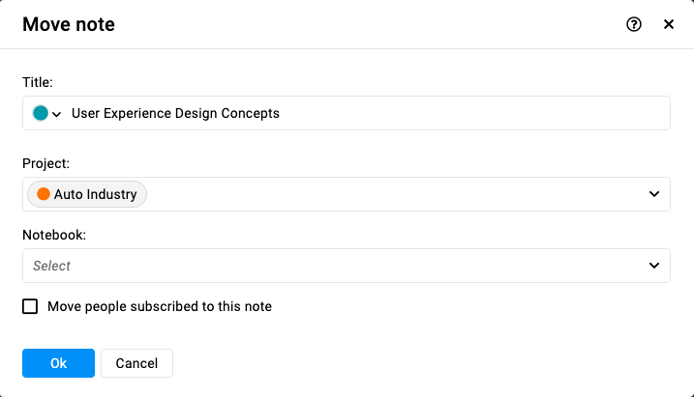
Task: Click the orange dot on Auto Industry
Action: pyautogui.click(x=44, y=194)
